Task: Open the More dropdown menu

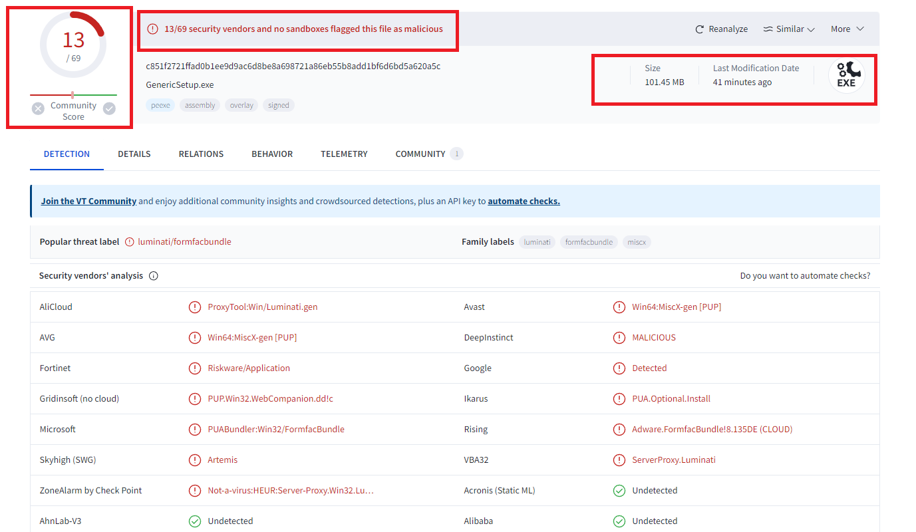Action: (x=847, y=29)
